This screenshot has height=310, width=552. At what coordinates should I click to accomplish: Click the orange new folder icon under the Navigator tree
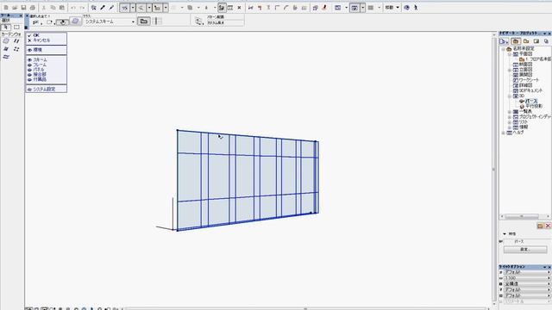[x=540, y=226]
